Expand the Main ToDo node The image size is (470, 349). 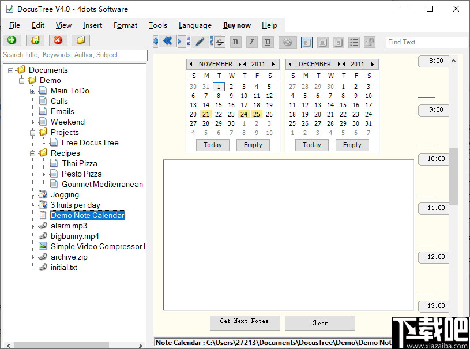point(32,91)
